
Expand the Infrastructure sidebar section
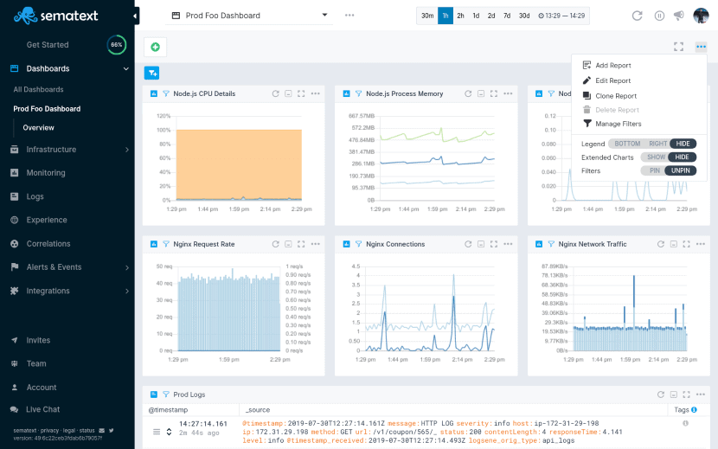(x=127, y=150)
